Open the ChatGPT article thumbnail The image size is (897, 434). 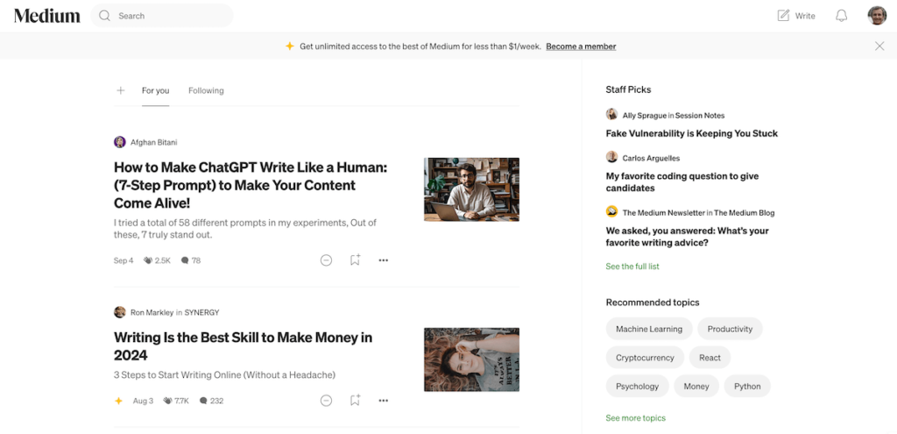click(471, 189)
